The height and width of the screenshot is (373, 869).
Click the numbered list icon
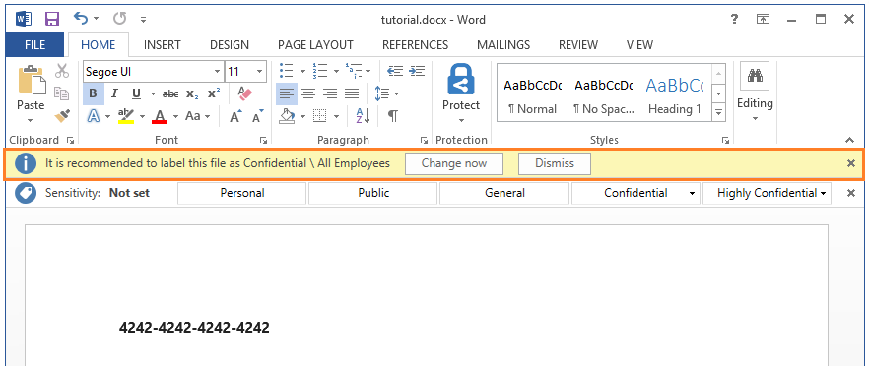pyautogui.click(x=320, y=71)
